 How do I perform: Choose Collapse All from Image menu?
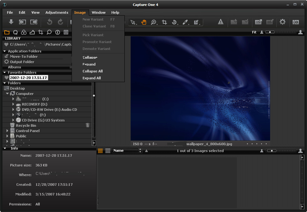pyautogui.click(x=93, y=71)
